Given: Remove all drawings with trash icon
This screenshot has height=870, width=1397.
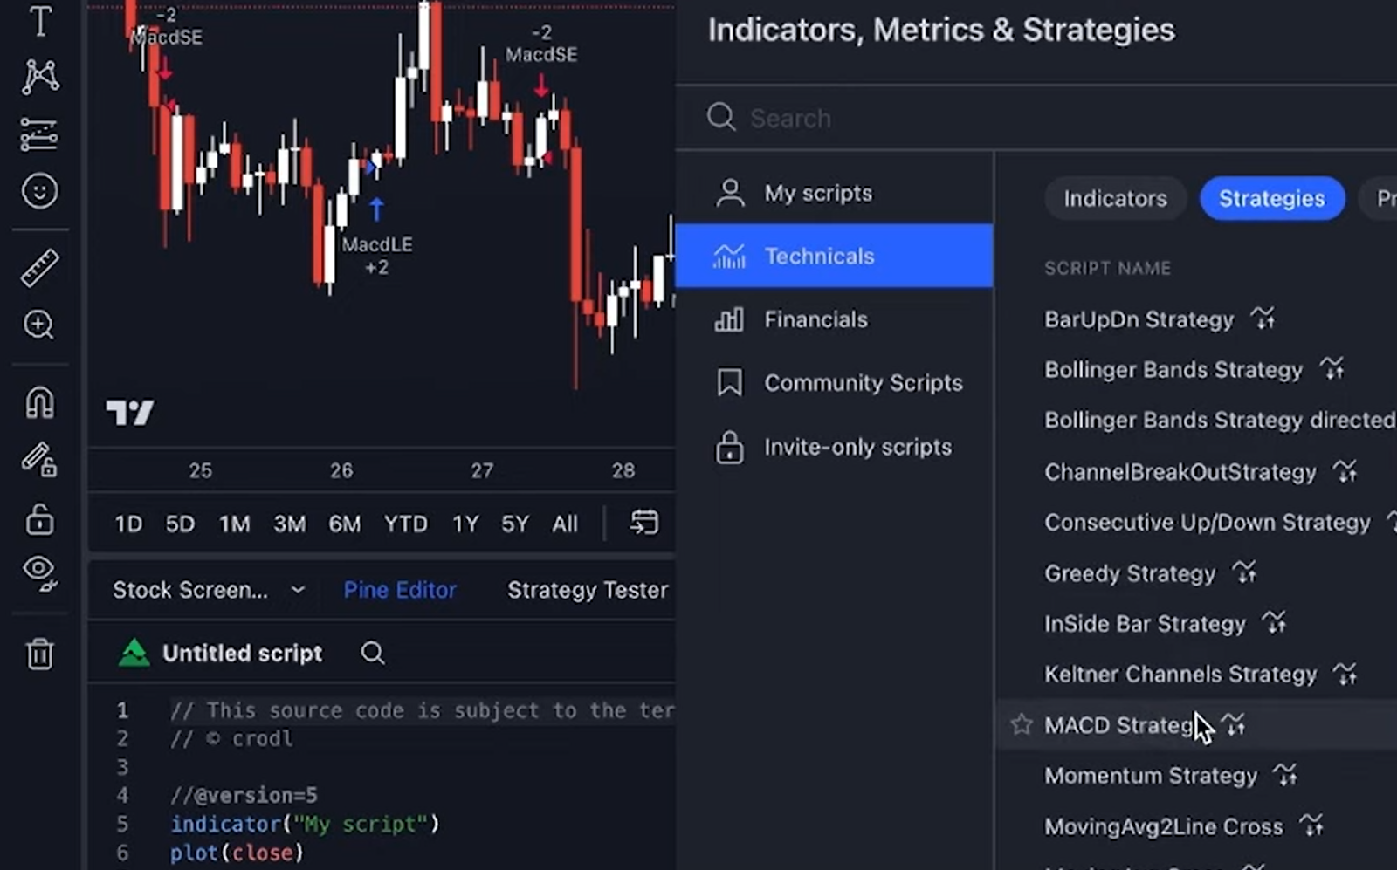Looking at the screenshot, I should 39,653.
